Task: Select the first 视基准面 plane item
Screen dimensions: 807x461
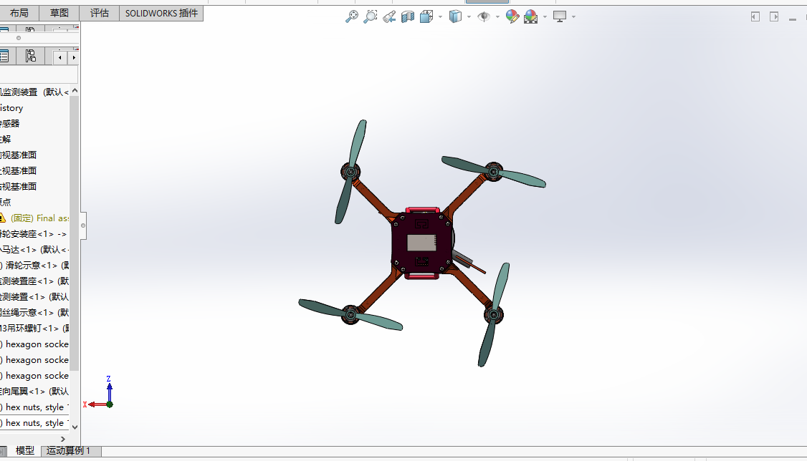Action: (19, 155)
